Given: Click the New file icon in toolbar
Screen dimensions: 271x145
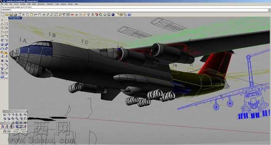Looking at the screenshot, I should pyautogui.click(x=3, y=15).
